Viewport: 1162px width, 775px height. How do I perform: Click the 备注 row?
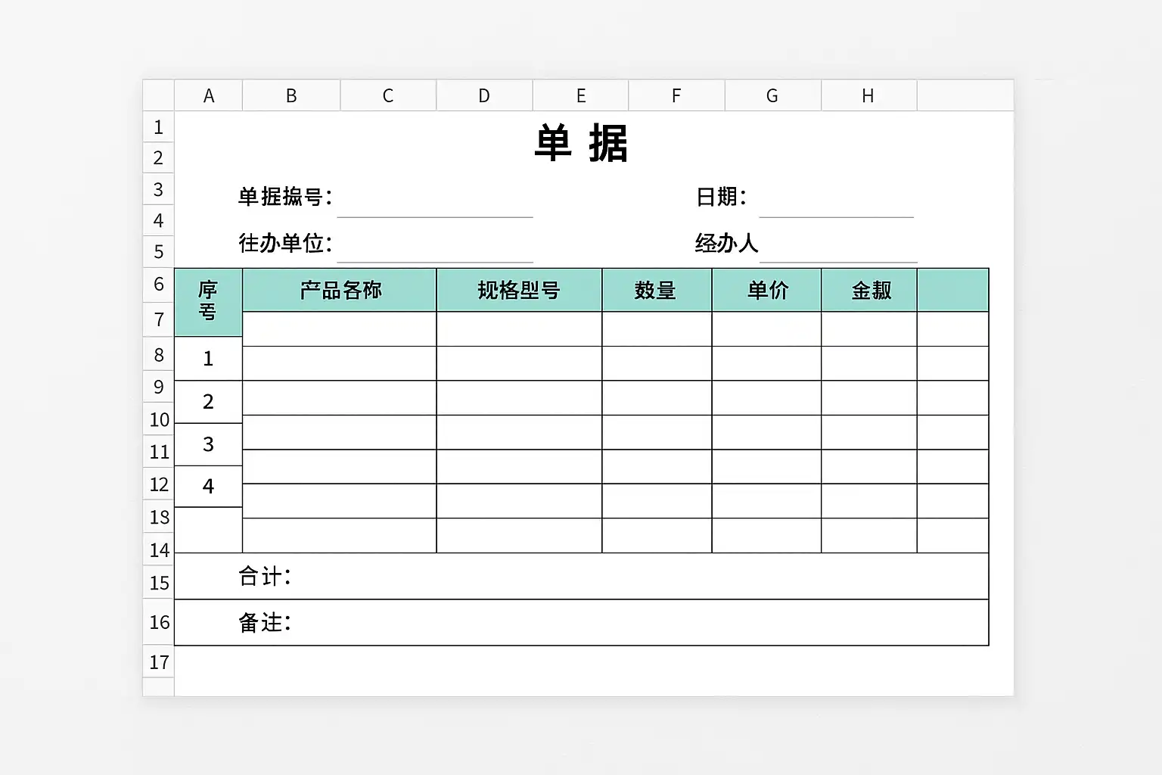click(x=581, y=622)
